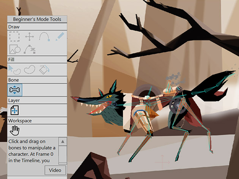Image resolution: width=239 pixels, height=179 pixels.
Task: Select the Pan Workspace hand tool
Action: click(x=15, y=131)
